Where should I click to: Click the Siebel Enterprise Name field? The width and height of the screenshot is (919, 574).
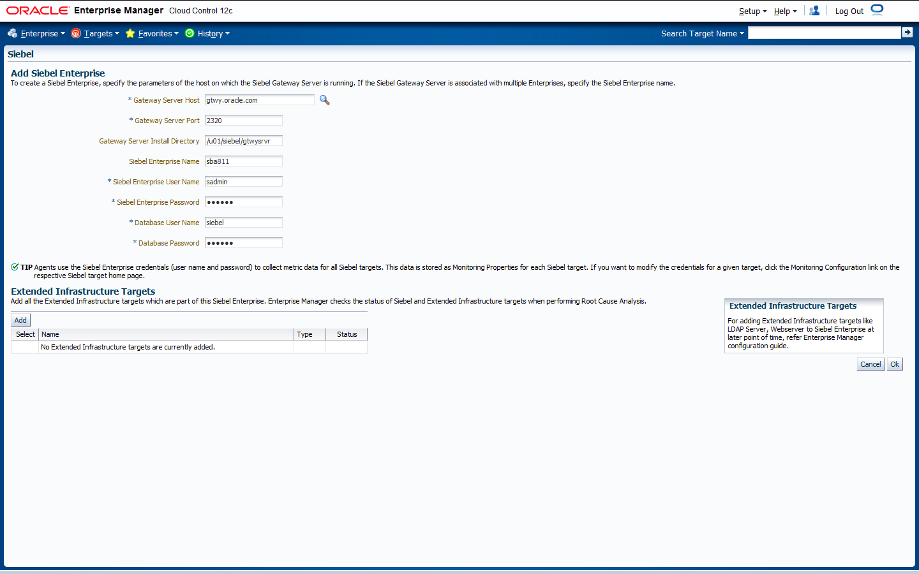tap(244, 161)
